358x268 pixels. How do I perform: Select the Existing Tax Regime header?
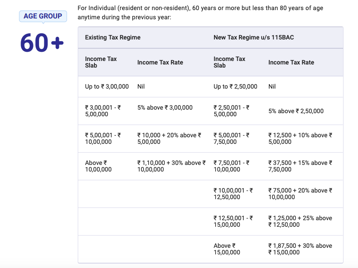point(113,37)
